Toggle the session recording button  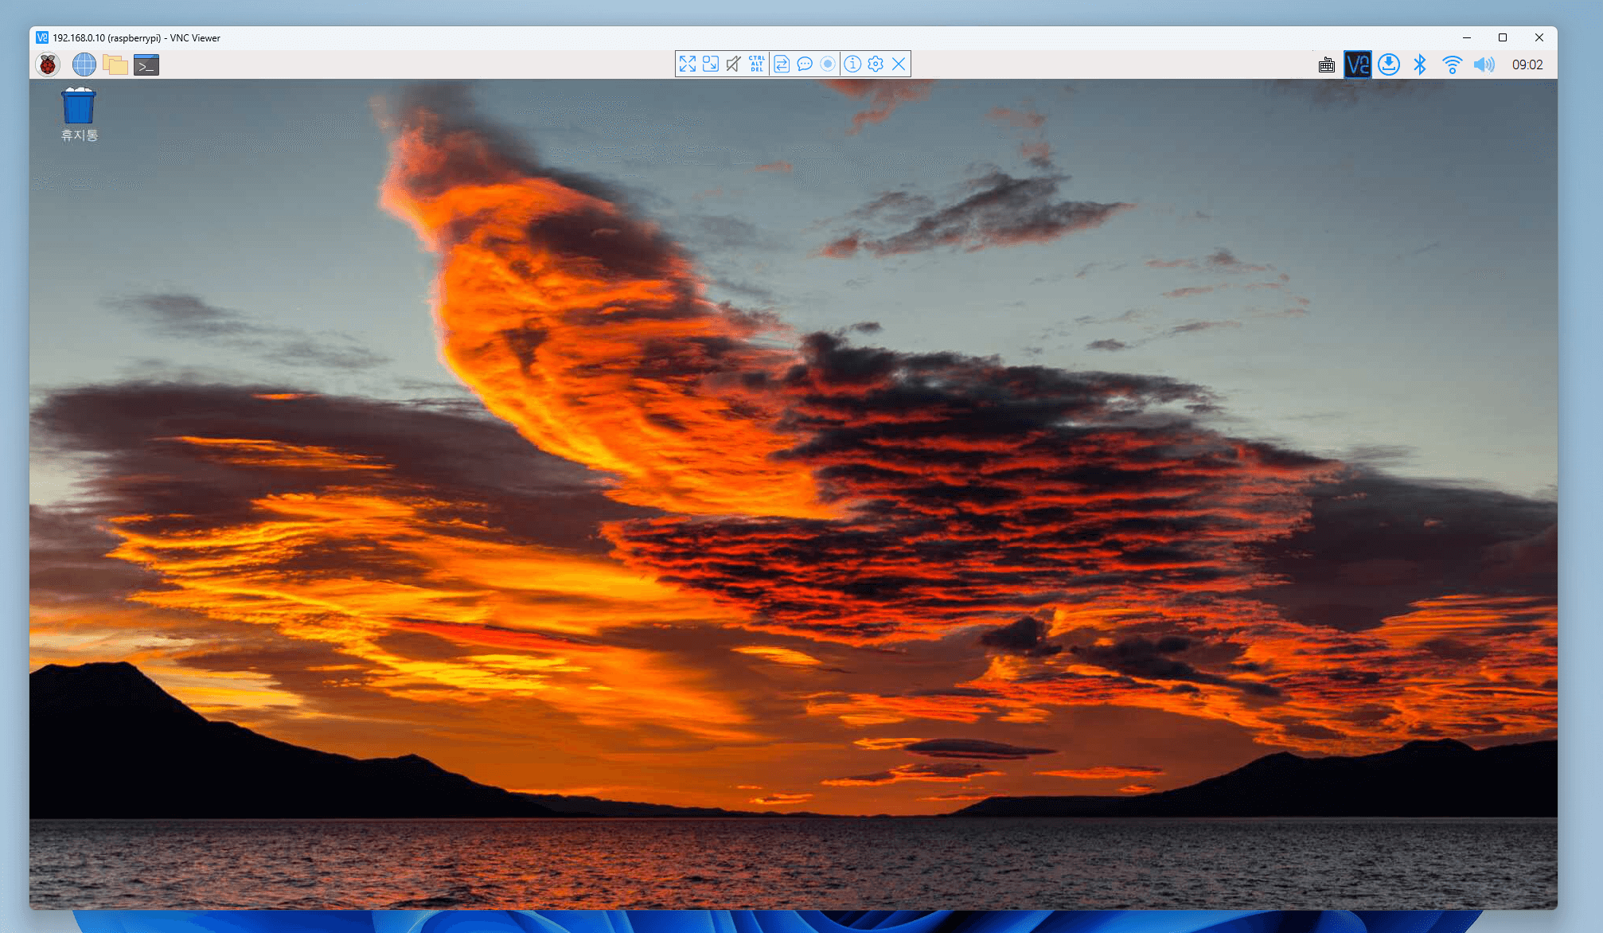pyautogui.click(x=828, y=64)
